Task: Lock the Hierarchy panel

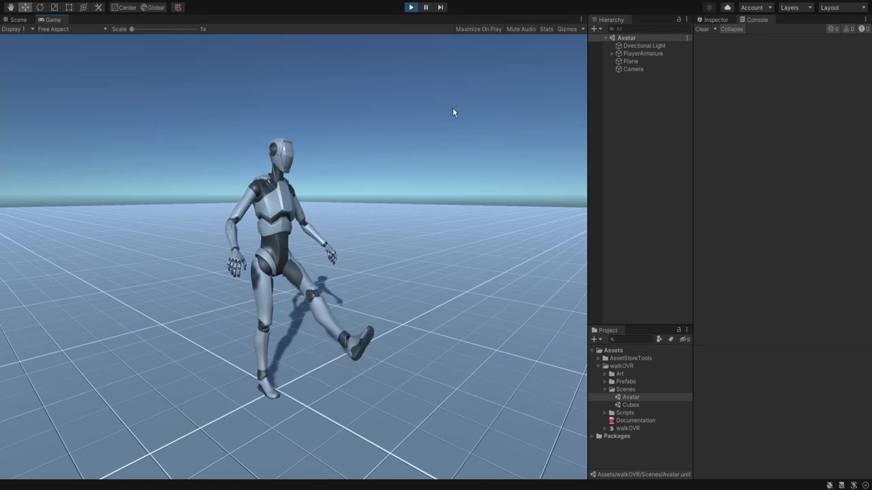Action: pyautogui.click(x=679, y=20)
